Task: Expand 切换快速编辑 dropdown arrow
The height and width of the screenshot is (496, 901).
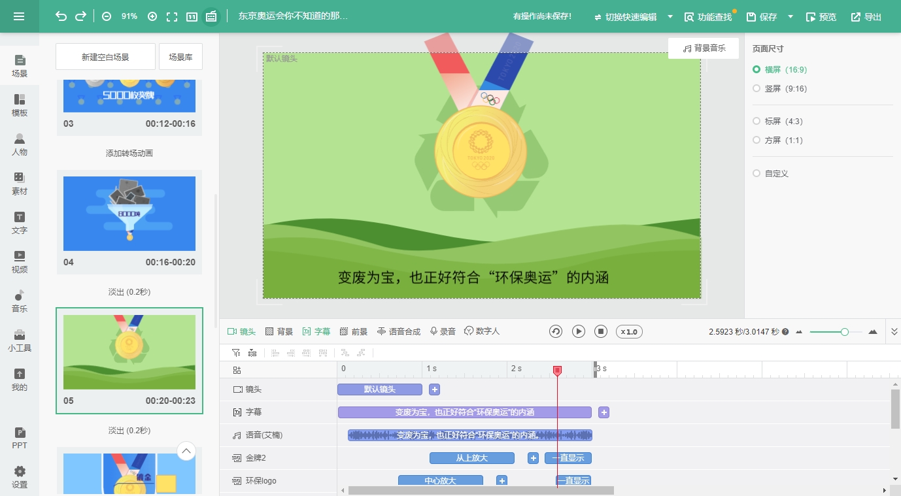Action: 670,17
